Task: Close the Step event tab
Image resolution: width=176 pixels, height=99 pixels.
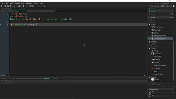Action: click(x=26, y=11)
